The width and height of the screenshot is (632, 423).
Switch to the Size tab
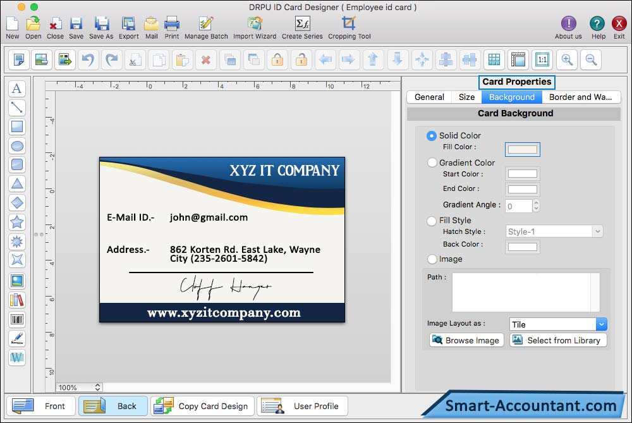466,97
